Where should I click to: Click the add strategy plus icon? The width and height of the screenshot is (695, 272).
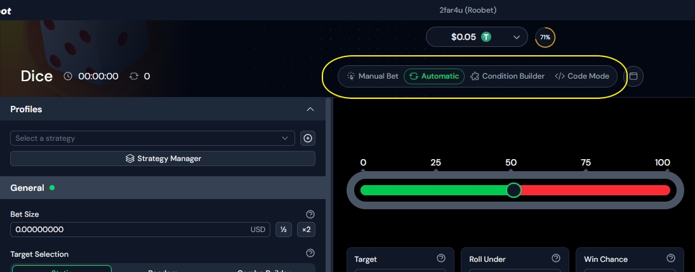point(308,138)
